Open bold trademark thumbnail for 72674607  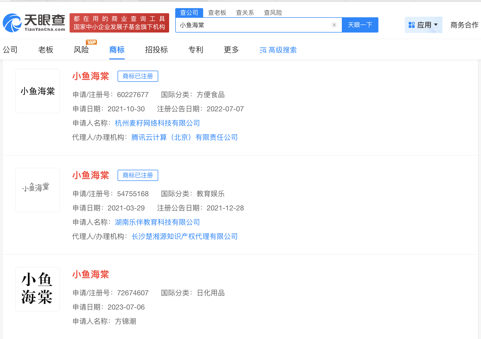pos(38,289)
